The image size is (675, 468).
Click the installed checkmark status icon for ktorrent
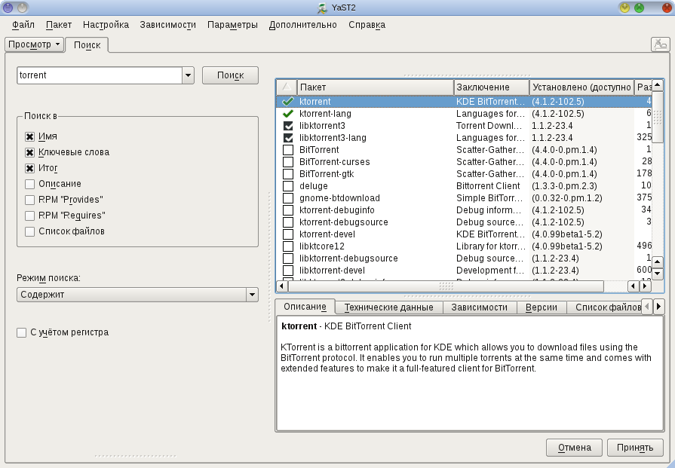tap(288, 102)
